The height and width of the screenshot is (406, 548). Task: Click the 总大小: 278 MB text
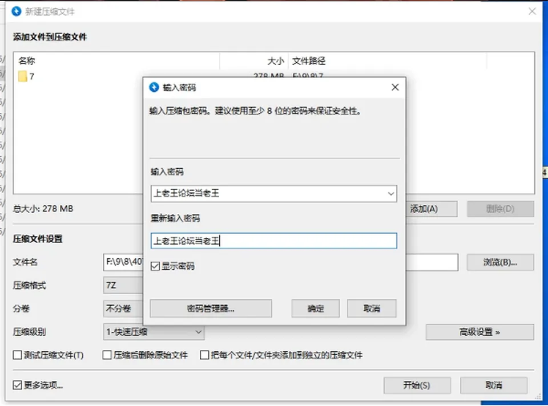[43, 209]
